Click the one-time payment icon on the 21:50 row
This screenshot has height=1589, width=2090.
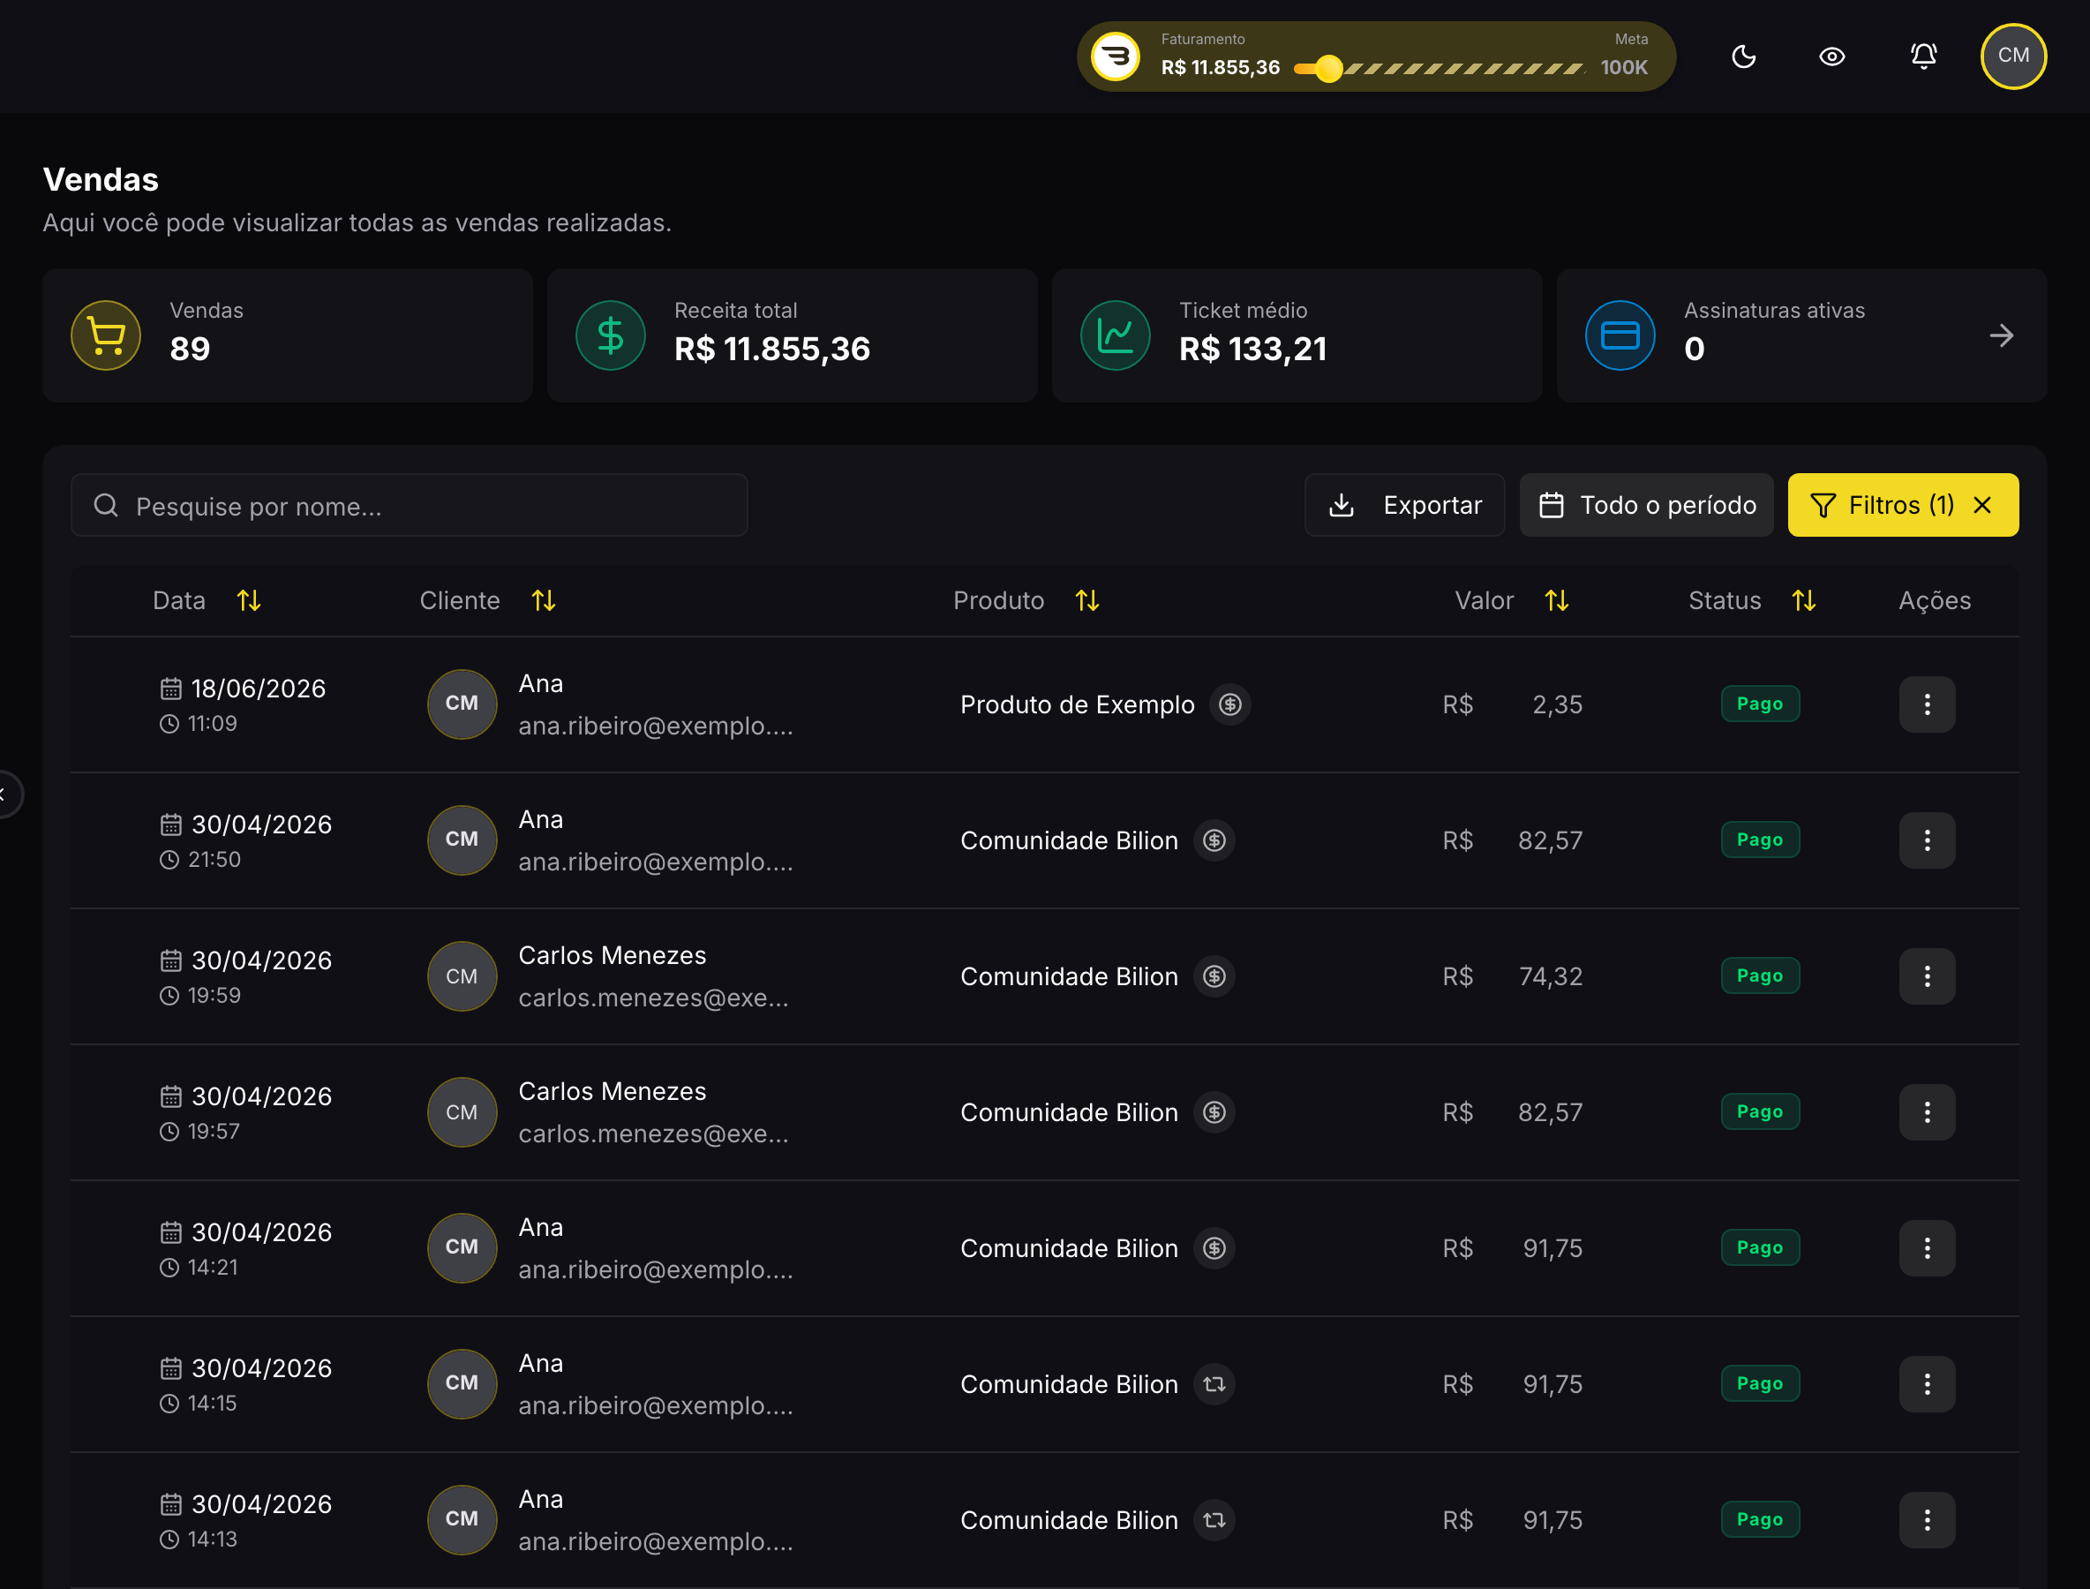click(1214, 840)
